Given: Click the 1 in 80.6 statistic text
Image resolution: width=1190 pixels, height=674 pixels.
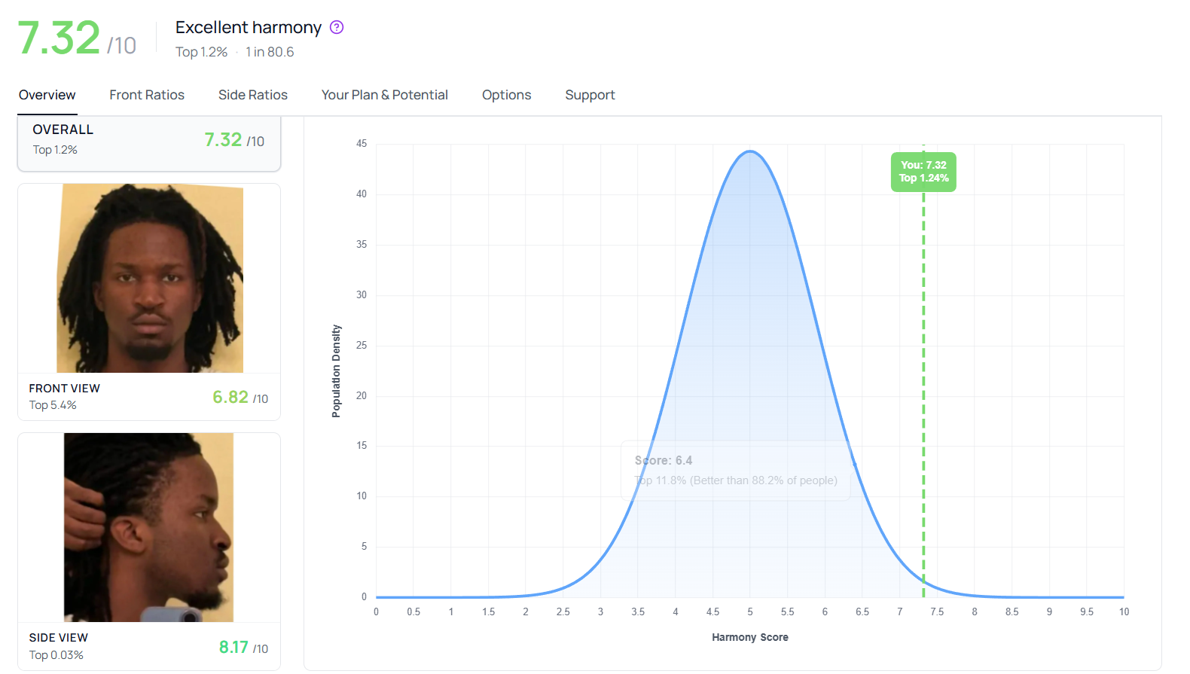Looking at the screenshot, I should click(270, 52).
